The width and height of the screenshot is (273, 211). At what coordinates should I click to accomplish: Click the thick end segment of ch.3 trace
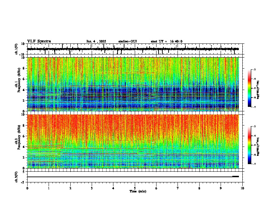(235, 177)
